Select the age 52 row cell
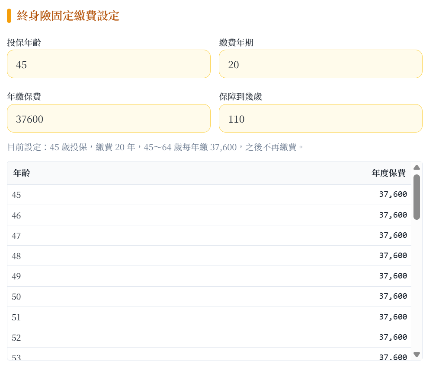This screenshot has width=423, height=370. [16, 338]
